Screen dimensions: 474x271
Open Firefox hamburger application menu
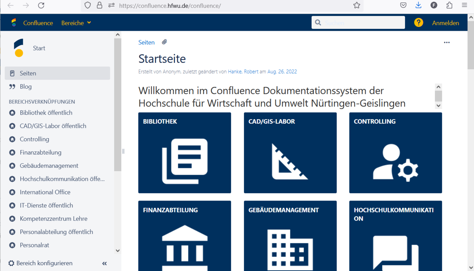464,5
